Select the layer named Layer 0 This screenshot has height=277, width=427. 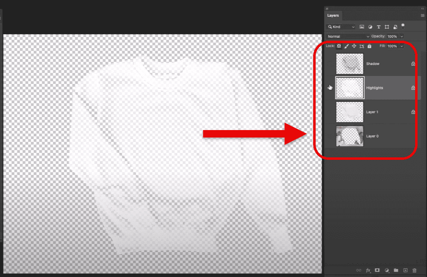372,136
